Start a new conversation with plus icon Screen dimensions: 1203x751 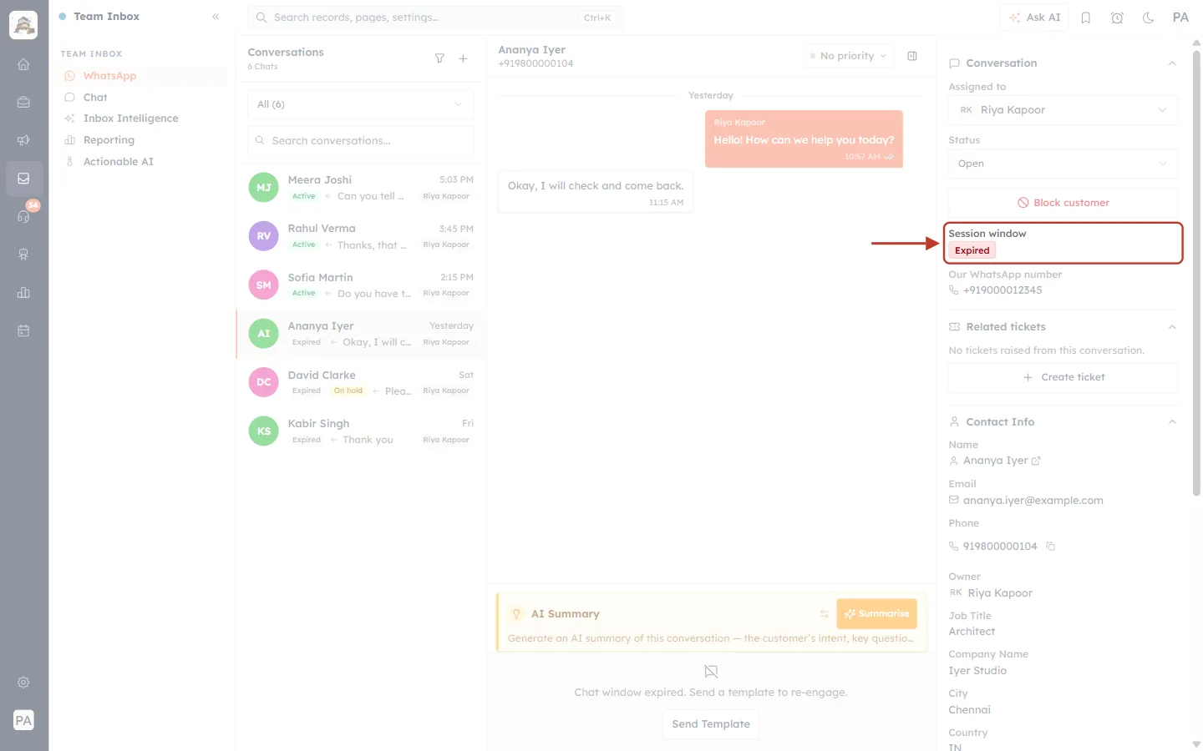463,58
